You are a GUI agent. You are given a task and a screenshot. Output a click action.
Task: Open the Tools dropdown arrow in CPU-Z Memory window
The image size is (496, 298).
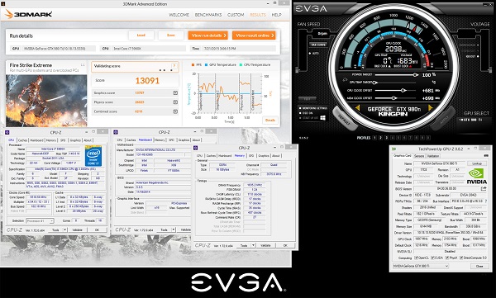tap(253, 245)
